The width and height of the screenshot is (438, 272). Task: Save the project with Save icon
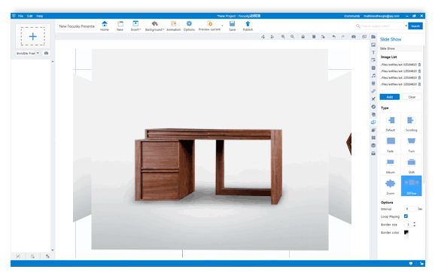[232, 24]
